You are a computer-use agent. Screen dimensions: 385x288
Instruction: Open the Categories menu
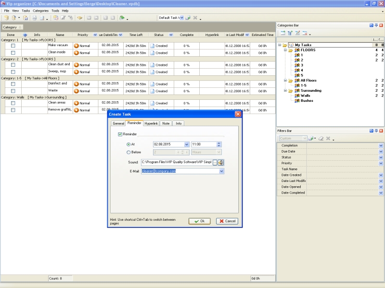point(40,11)
